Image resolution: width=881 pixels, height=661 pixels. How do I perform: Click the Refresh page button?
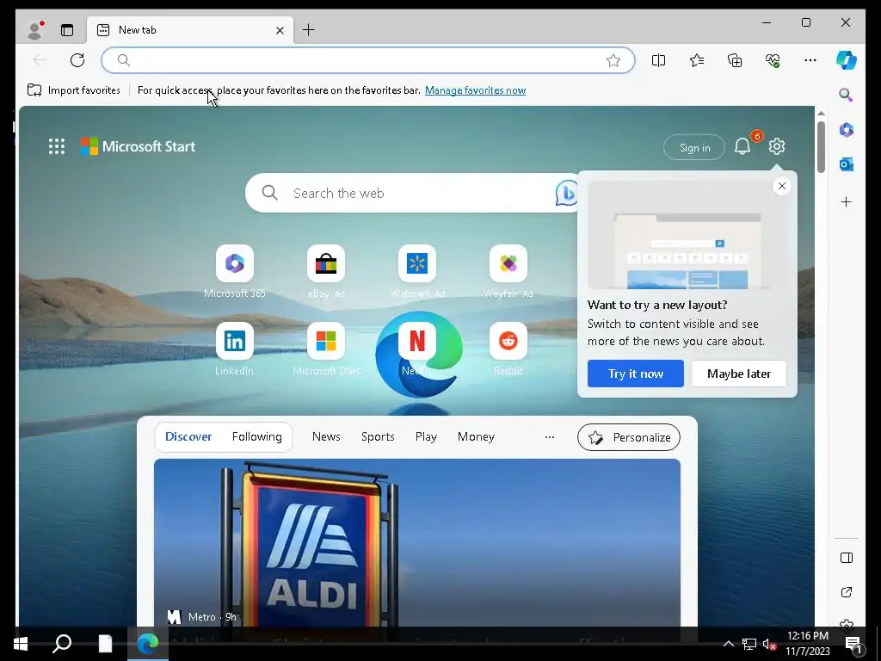77,60
